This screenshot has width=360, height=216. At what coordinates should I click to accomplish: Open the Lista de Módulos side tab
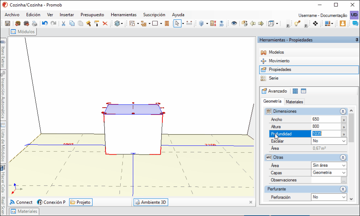pyautogui.click(x=3, y=142)
